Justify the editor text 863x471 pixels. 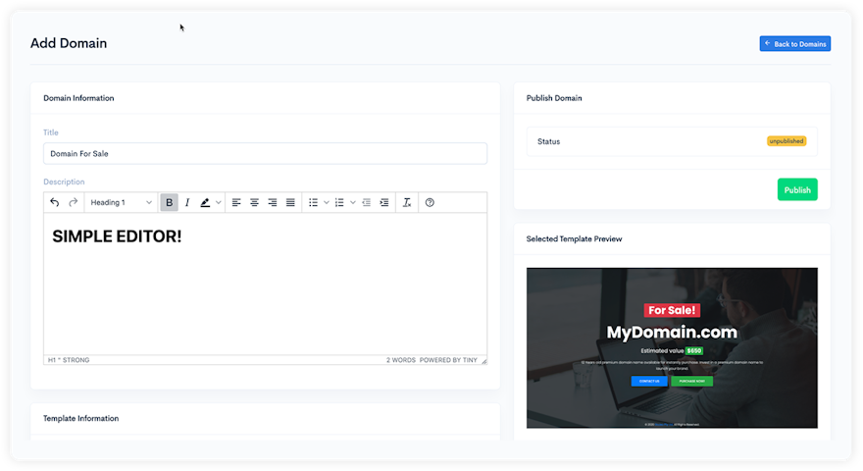tap(290, 202)
